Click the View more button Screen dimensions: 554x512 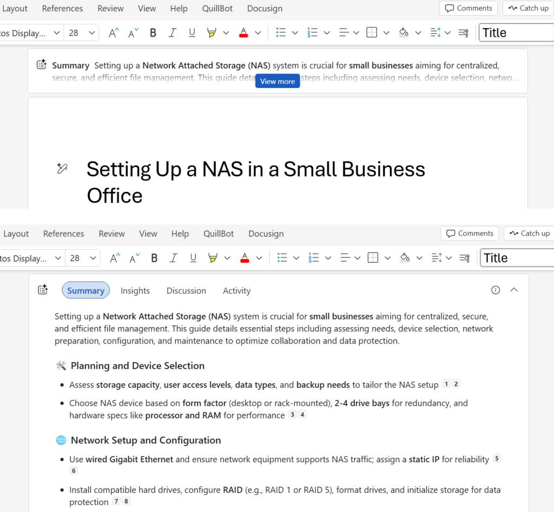click(x=277, y=81)
